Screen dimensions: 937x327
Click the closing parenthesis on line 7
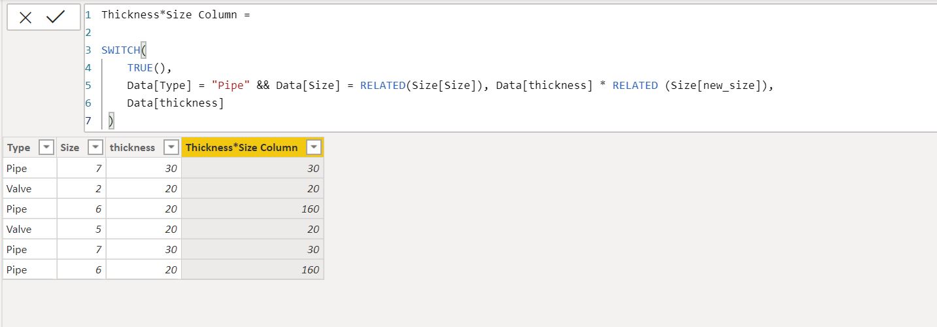(111, 121)
